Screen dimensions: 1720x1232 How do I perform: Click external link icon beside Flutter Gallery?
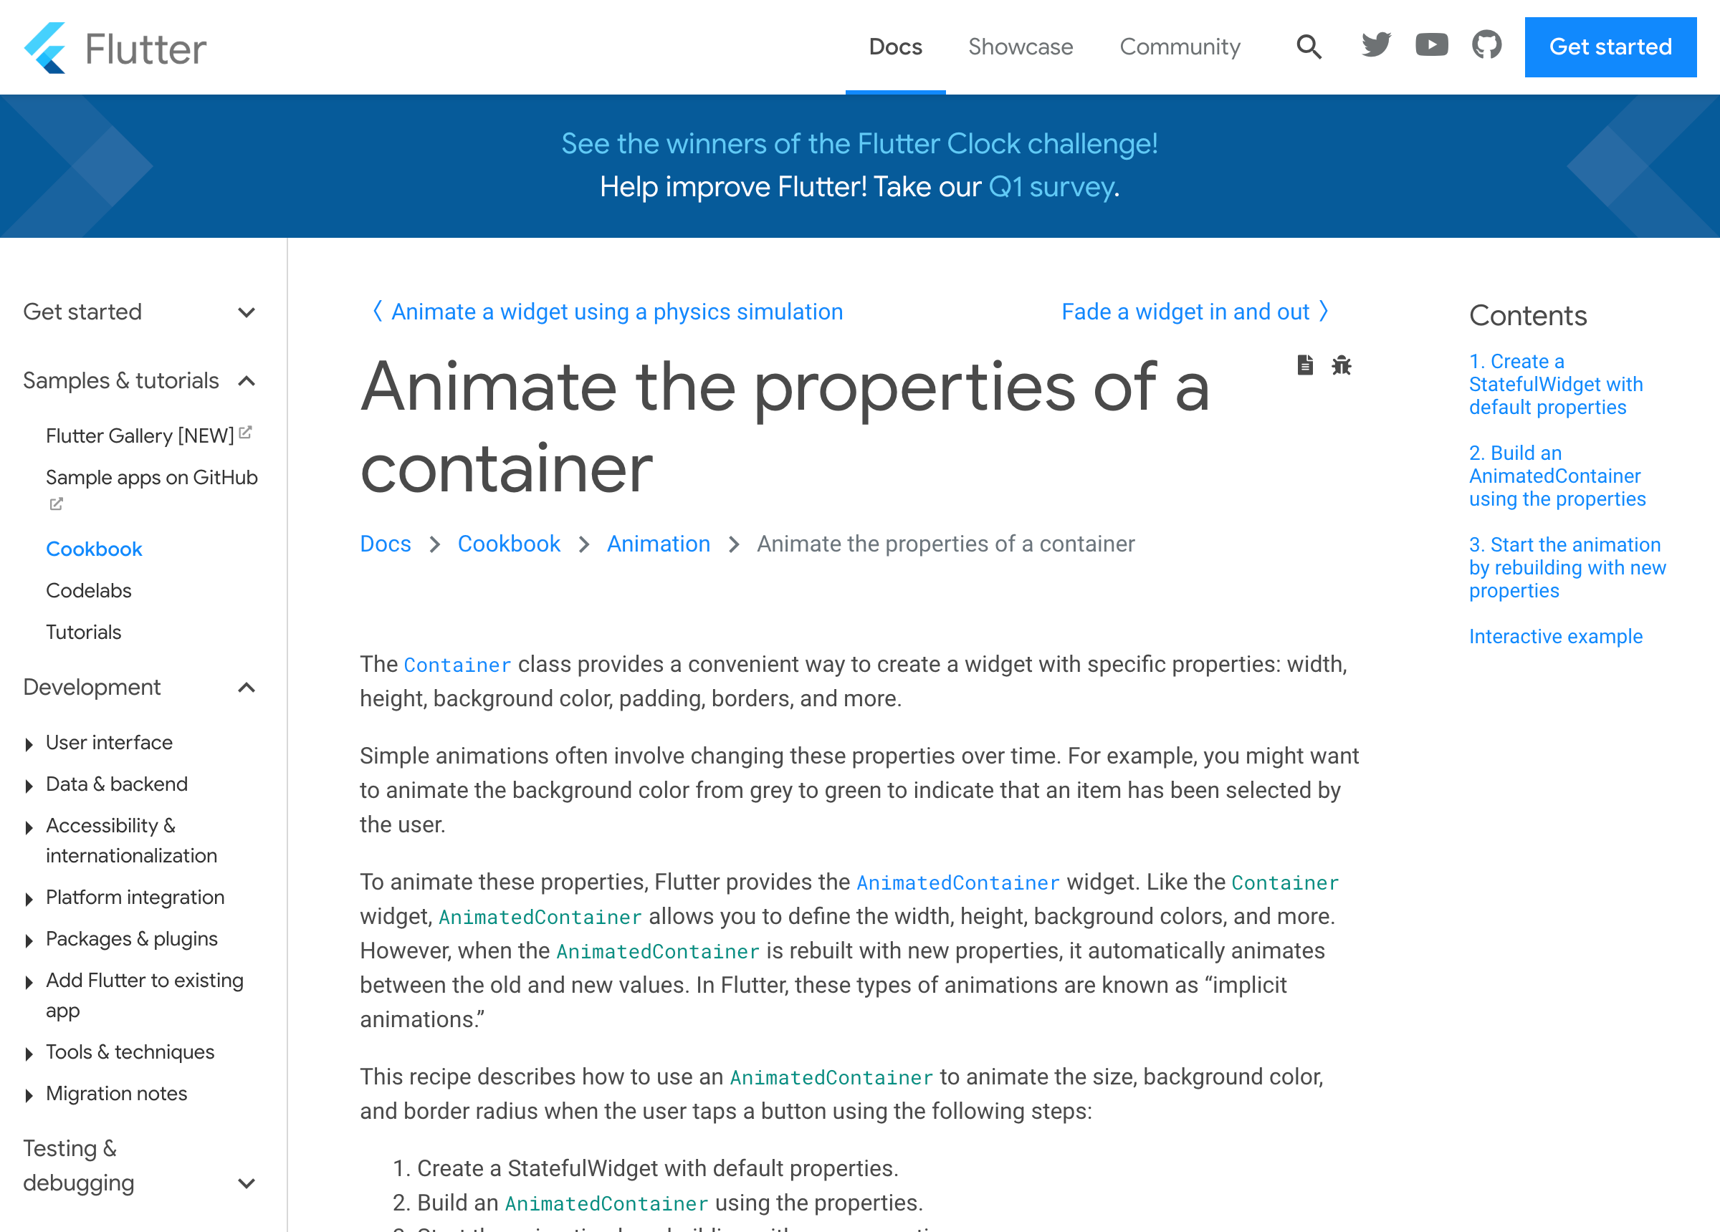click(245, 433)
